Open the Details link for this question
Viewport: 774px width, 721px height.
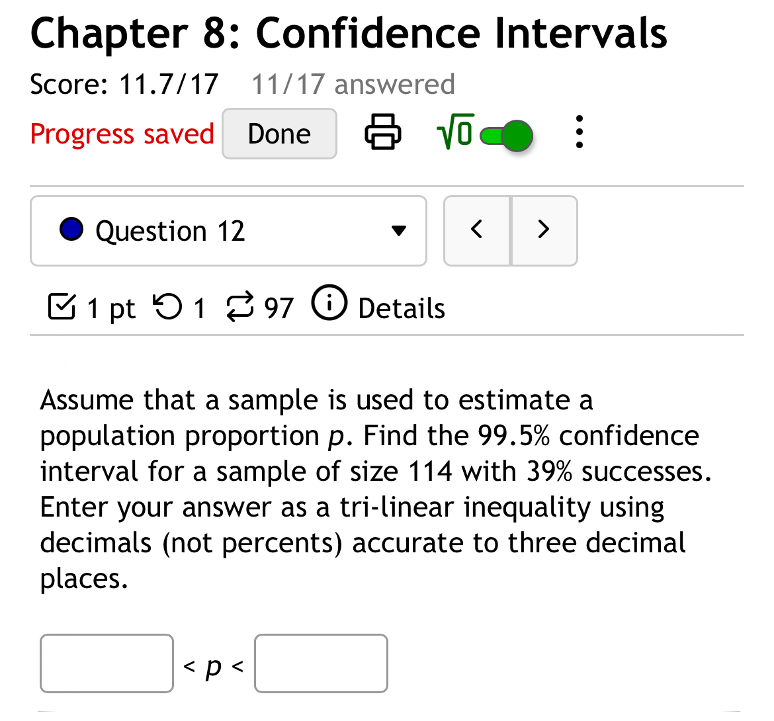click(x=401, y=308)
